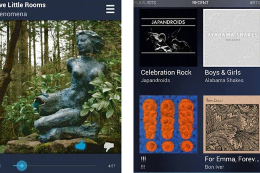The height and width of the screenshot is (173, 260).
Task: Select the Boys & Girls album title
Action: 223,73
